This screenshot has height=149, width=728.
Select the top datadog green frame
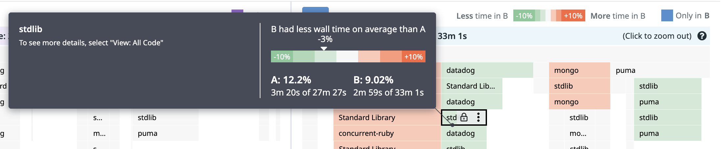point(487,70)
